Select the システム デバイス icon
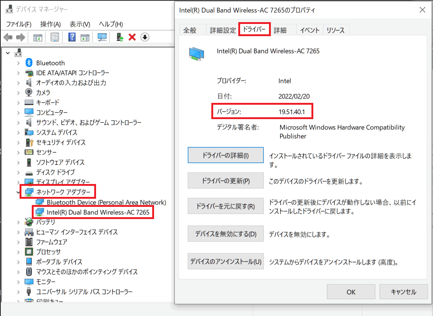This screenshot has height=316, width=433. click(29, 132)
